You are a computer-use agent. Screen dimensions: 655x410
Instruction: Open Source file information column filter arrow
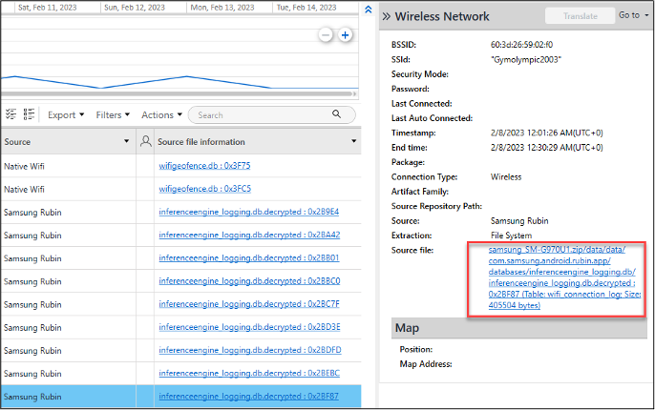(x=354, y=141)
